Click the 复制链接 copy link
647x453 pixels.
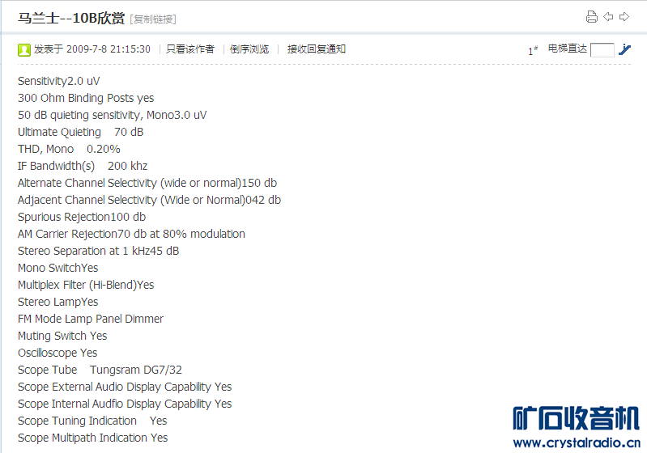tap(153, 19)
